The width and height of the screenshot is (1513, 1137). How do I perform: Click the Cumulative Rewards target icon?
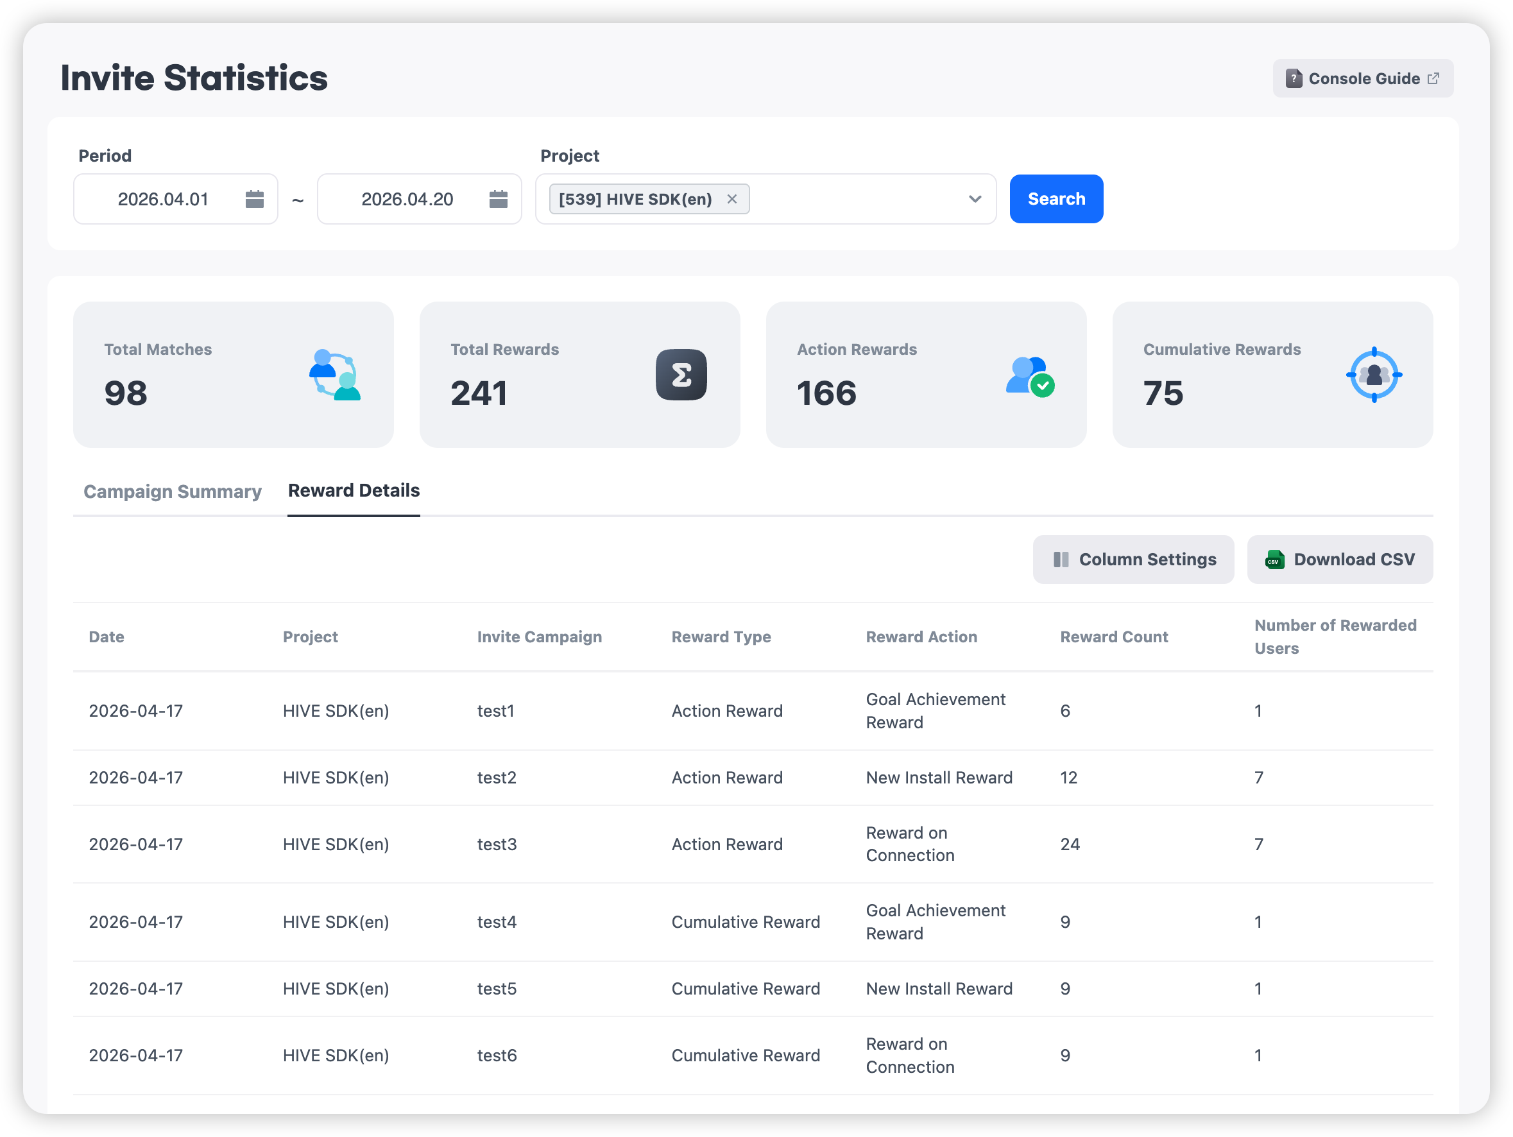click(x=1374, y=375)
